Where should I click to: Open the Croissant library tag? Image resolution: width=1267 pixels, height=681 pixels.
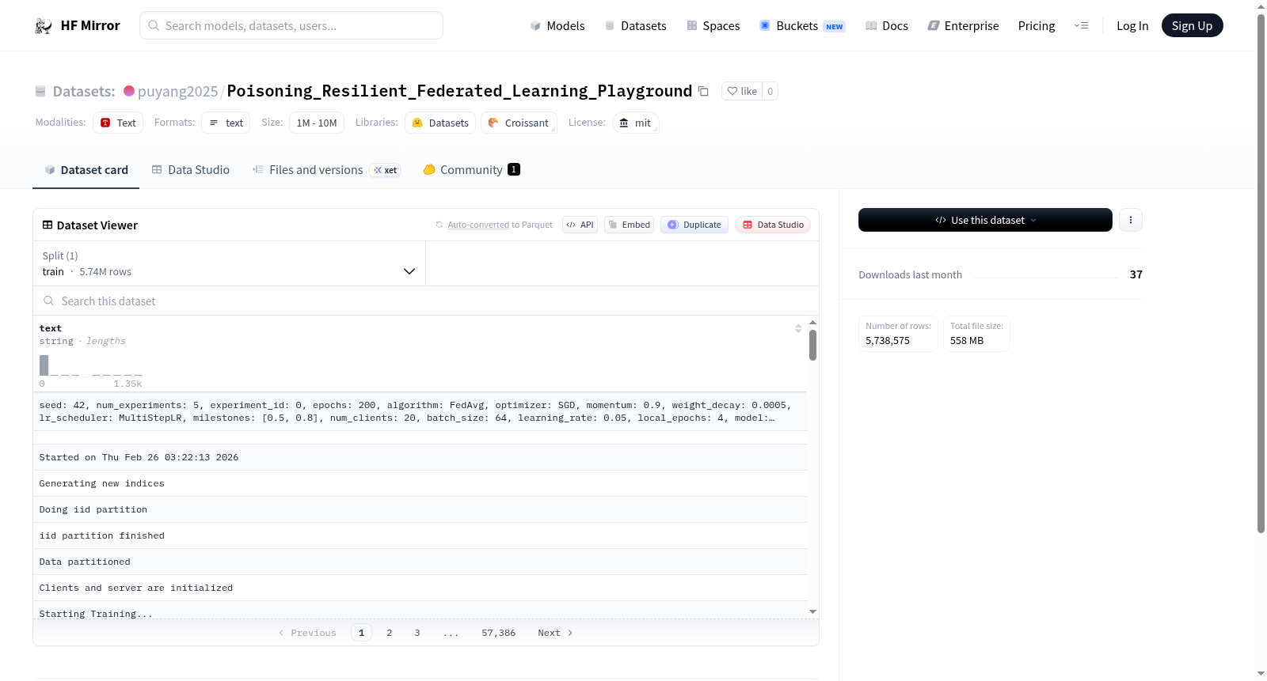519,123
